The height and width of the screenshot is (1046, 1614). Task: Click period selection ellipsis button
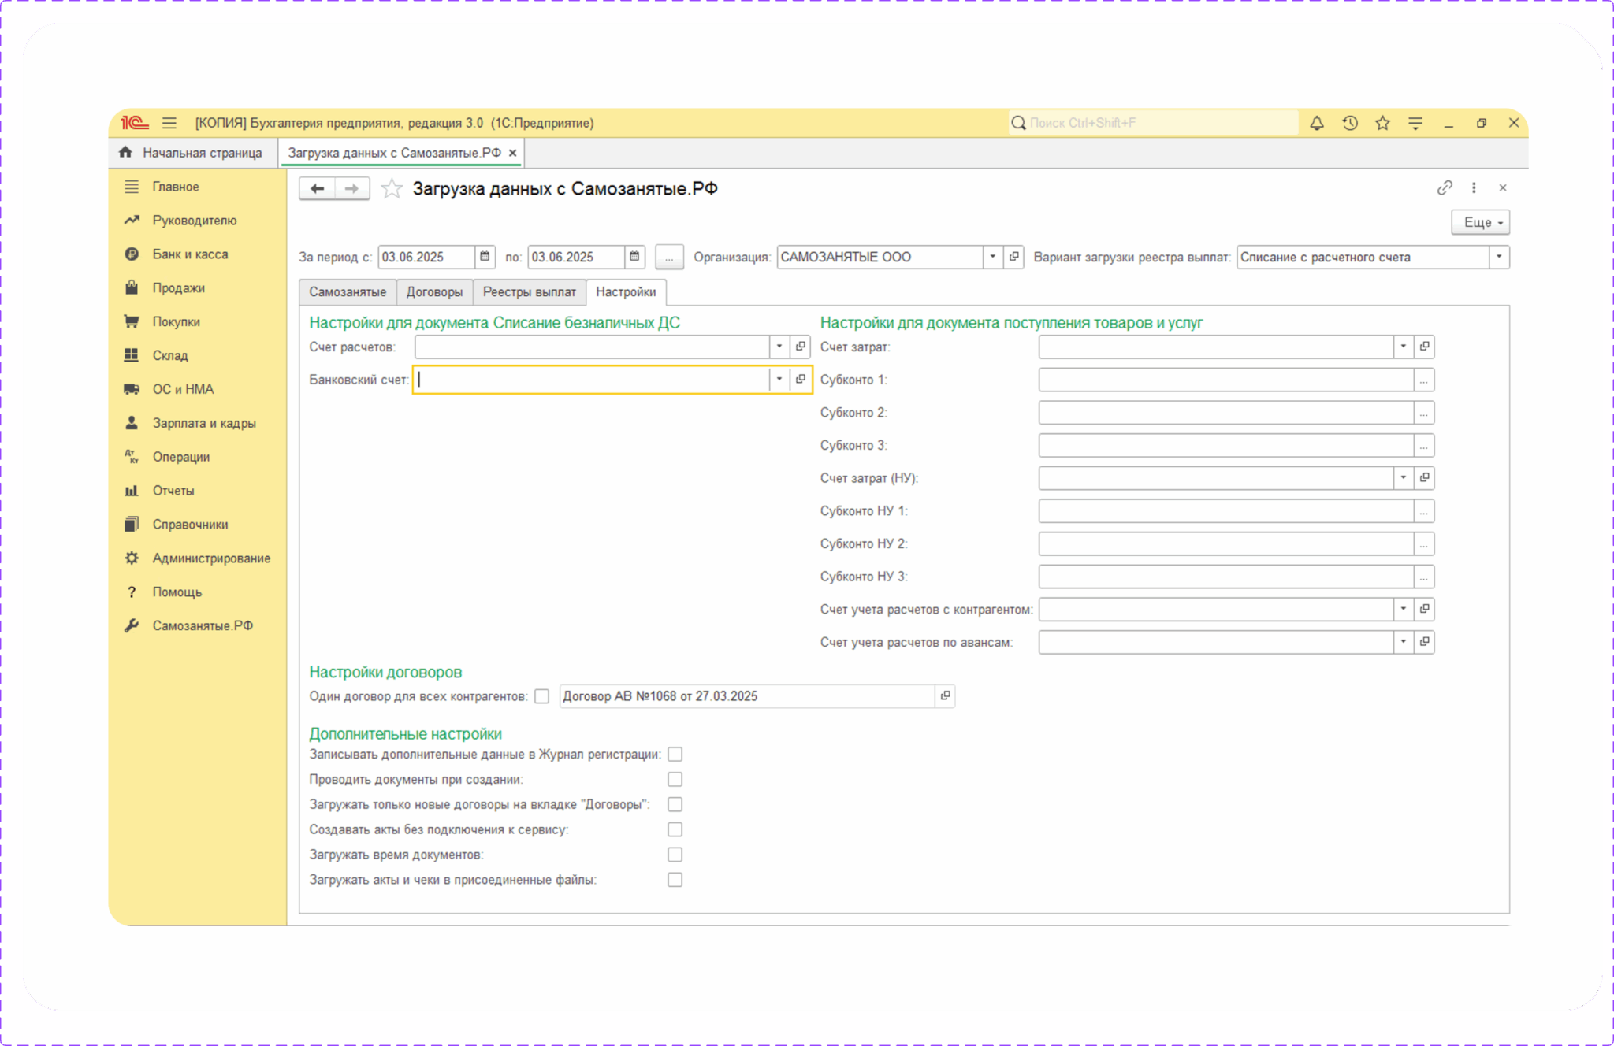tap(669, 258)
